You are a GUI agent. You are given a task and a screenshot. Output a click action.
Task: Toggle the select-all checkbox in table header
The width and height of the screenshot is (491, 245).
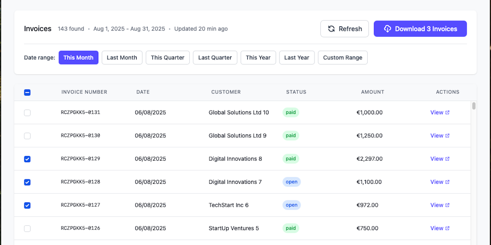[x=27, y=92]
